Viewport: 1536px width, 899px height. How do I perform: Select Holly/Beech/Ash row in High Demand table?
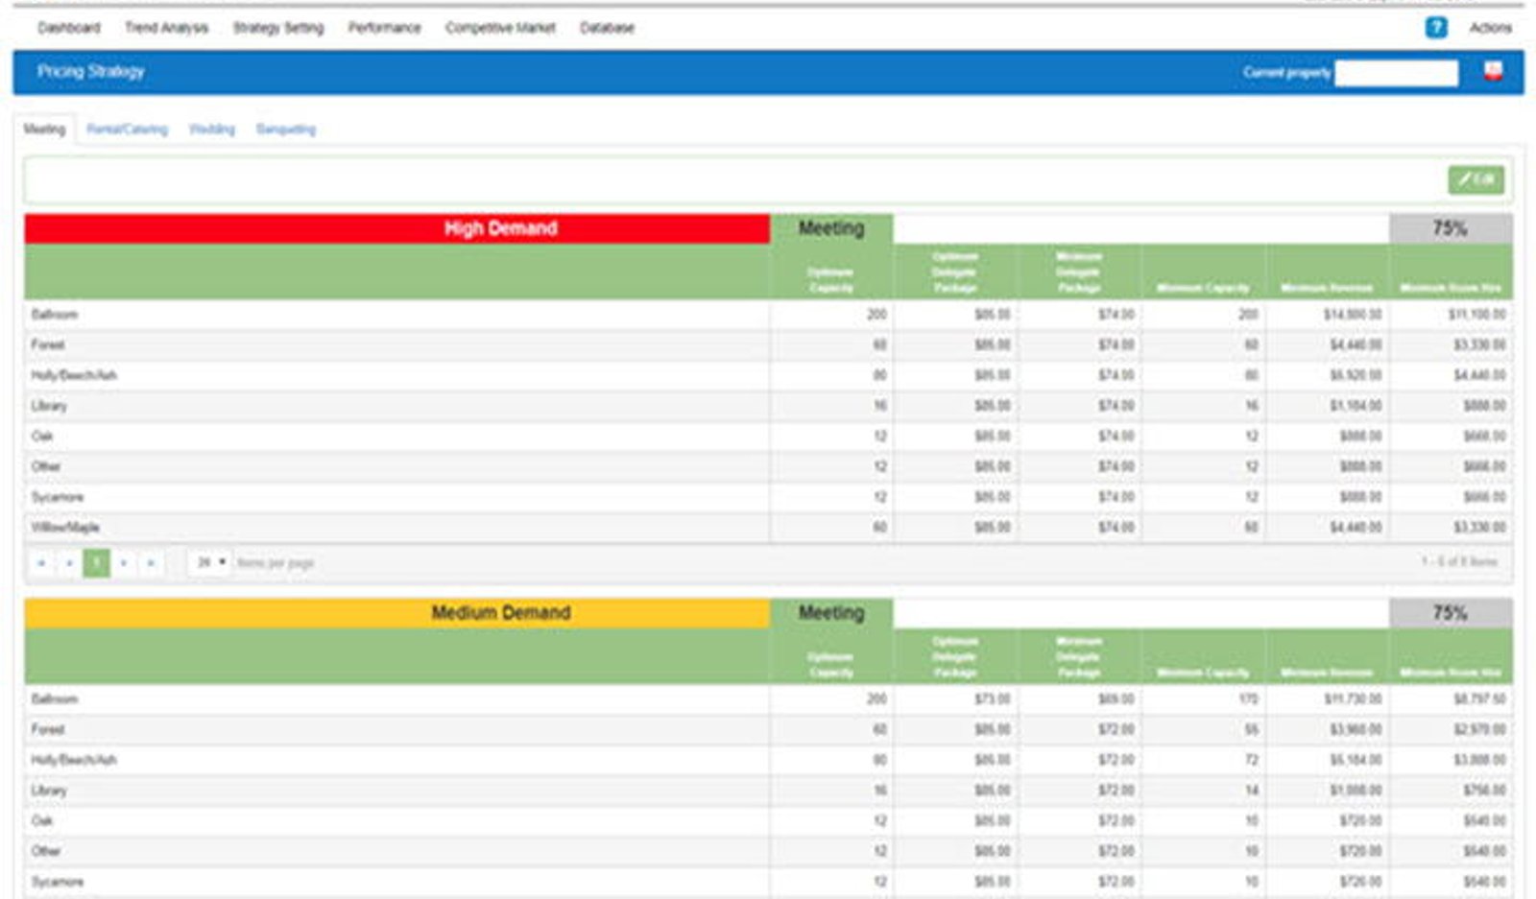coord(768,375)
